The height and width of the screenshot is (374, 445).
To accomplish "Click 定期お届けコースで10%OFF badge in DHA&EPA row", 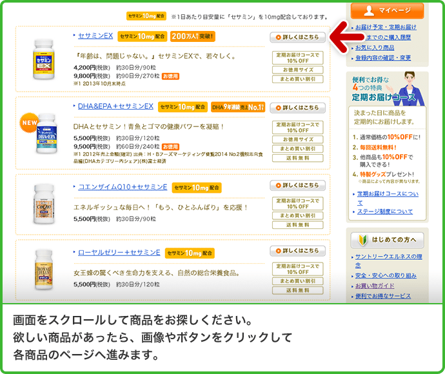I will click(x=298, y=128).
